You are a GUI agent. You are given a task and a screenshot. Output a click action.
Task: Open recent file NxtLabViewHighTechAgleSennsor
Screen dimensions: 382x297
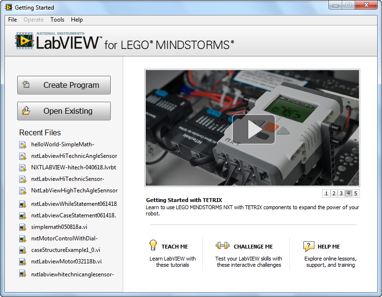74,190
